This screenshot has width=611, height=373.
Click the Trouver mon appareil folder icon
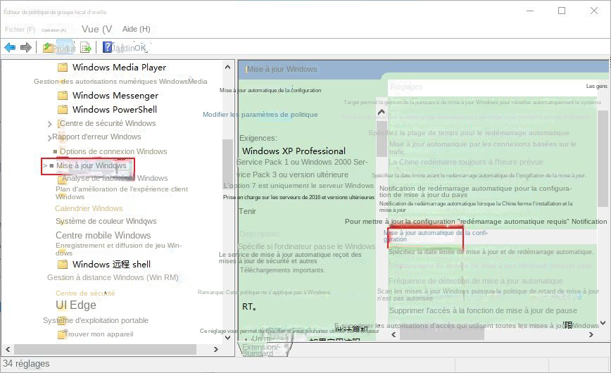pos(61,334)
